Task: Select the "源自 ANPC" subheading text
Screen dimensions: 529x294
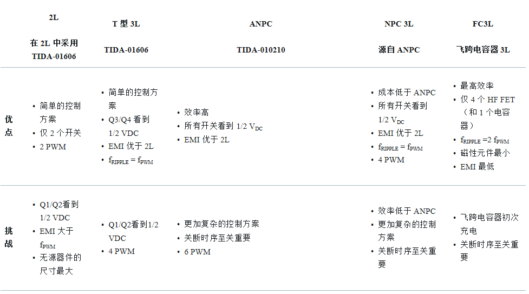Action: point(399,50)
